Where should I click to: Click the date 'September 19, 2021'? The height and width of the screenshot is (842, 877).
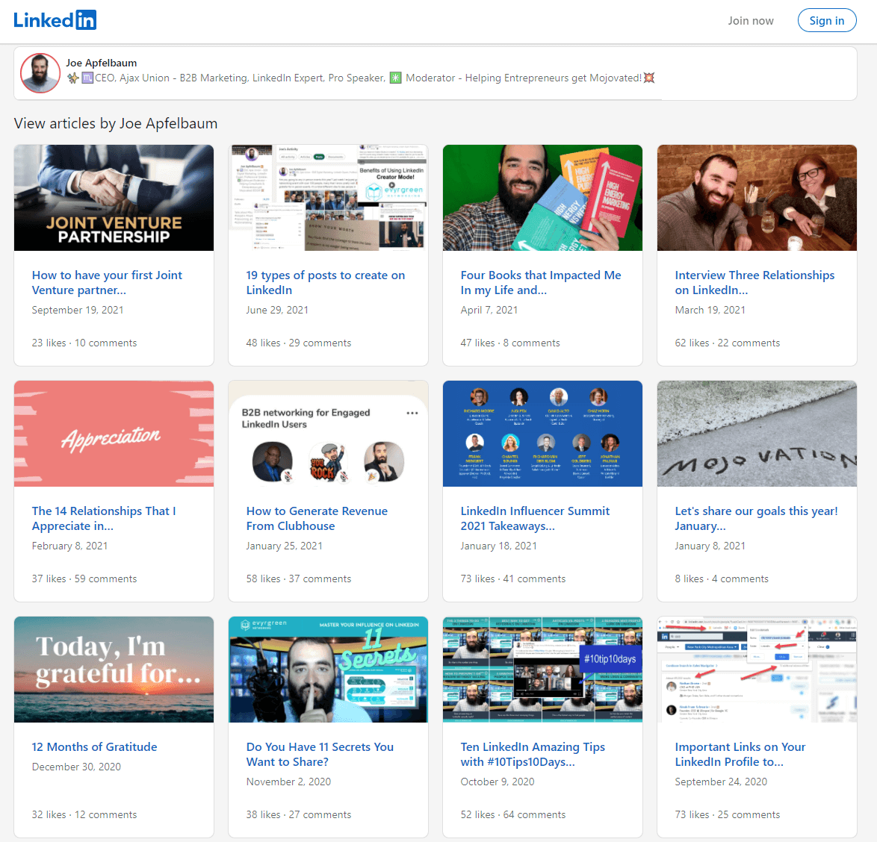78,310
